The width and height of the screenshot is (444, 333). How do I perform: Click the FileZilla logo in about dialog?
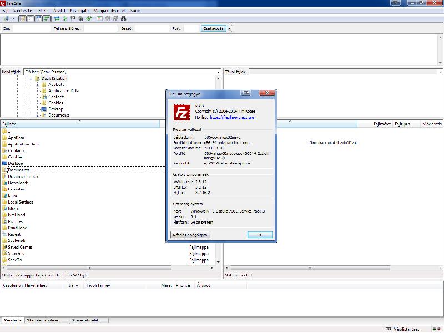click(182, 113)
